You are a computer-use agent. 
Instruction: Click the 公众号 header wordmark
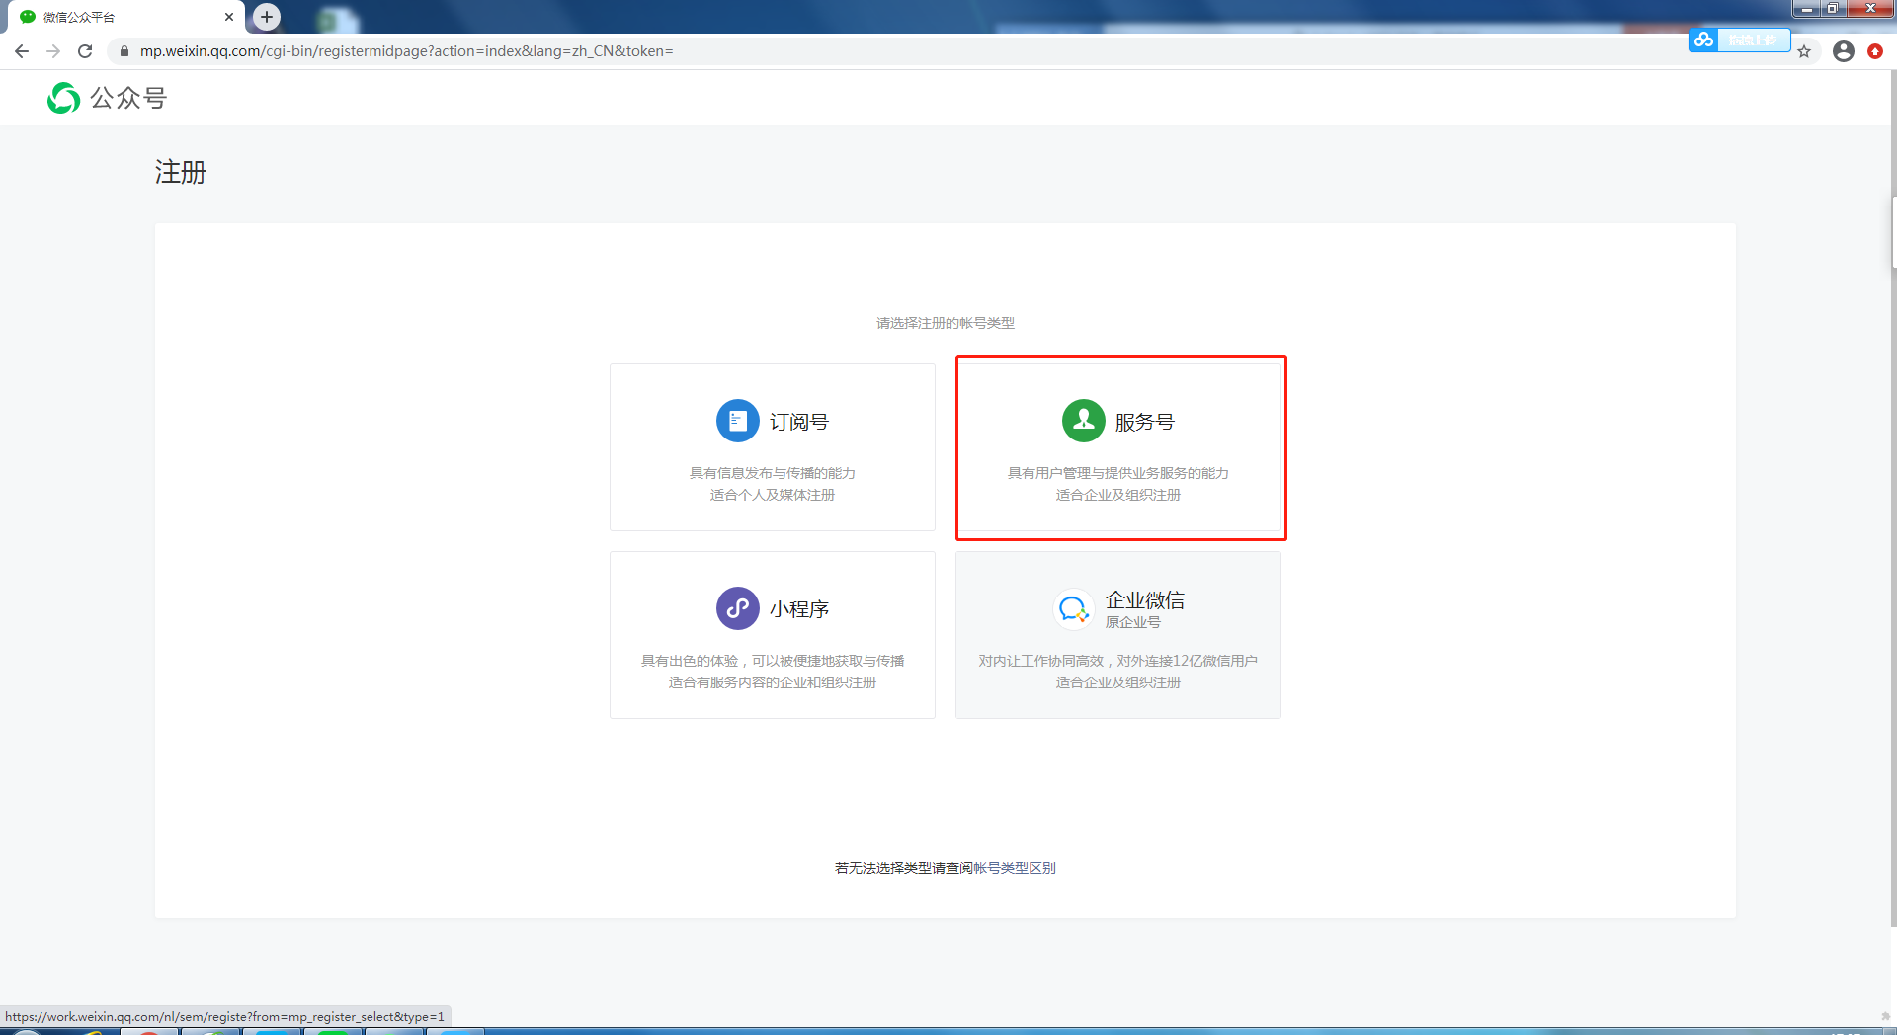coord(129,98)
